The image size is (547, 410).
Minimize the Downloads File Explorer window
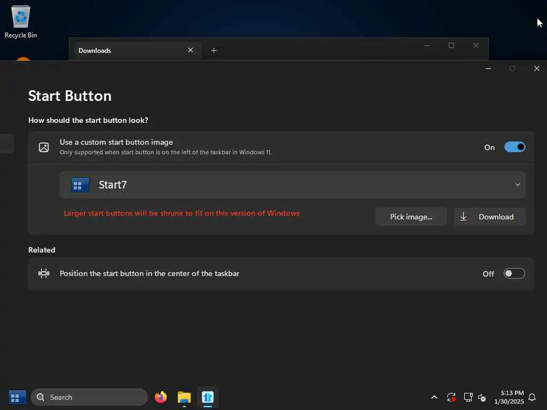pyautogui.click(x=427, y=45)
